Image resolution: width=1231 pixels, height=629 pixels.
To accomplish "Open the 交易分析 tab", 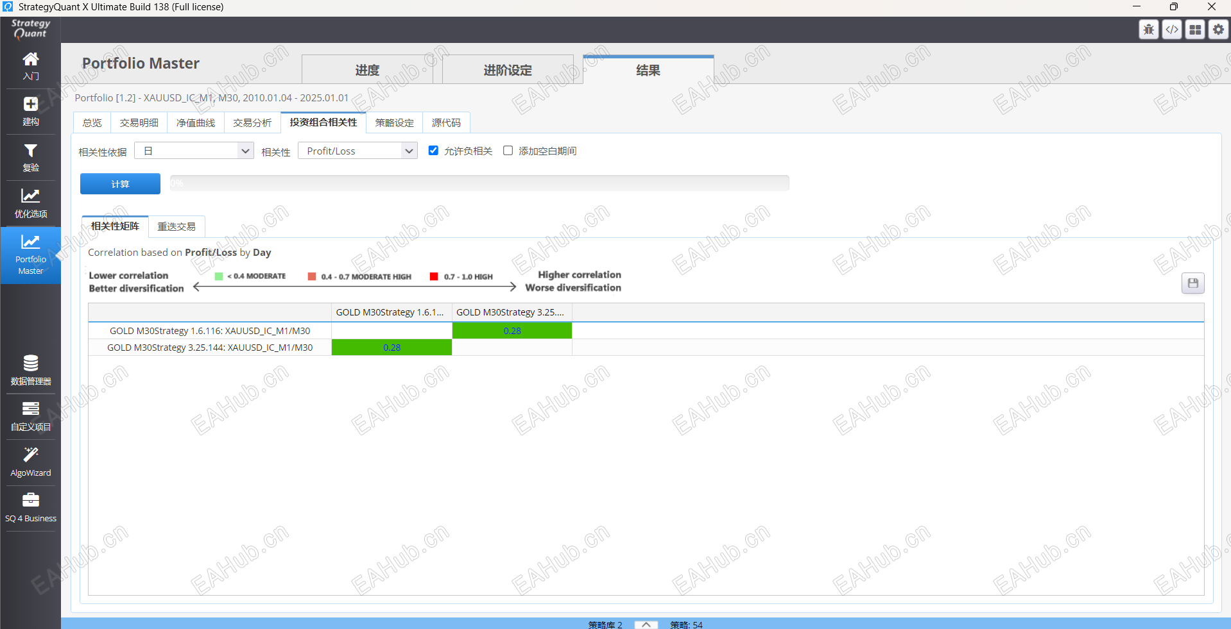I will (252, 122).
